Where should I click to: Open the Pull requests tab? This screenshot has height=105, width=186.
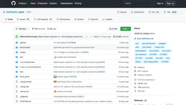click(43, 19)
